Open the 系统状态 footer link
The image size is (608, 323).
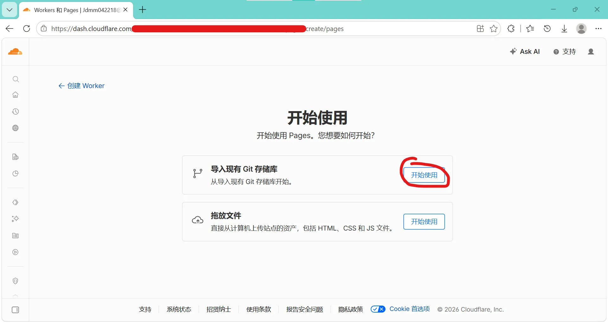click(179, 309)
